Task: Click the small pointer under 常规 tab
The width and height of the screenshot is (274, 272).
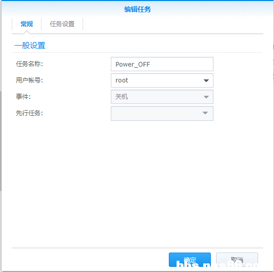Action: click(x=27, y=32)
